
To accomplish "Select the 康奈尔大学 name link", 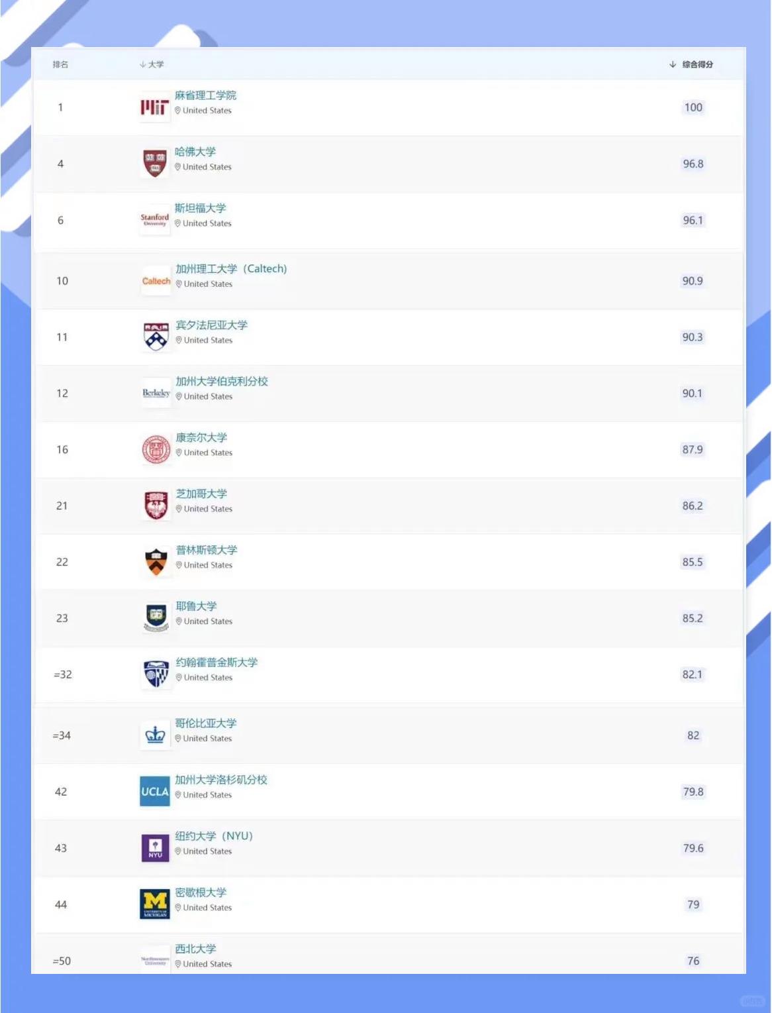I will point(201,438).
